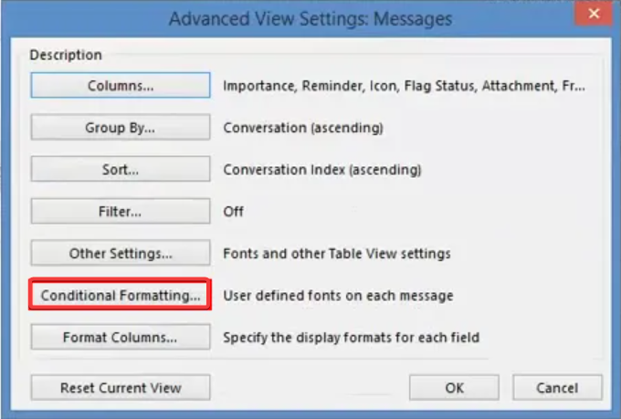The width and height of the screenshot is (621, 419).
Task: Click the User defined fonts description
Action: point(338,296)
